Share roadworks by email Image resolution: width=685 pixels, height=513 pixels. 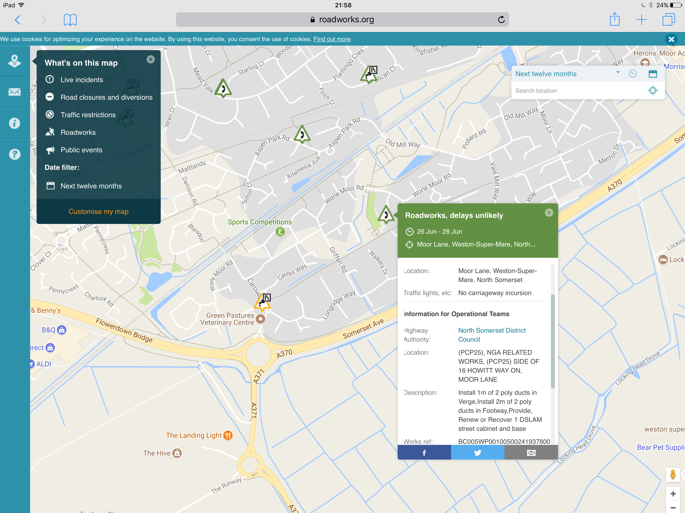531,453
